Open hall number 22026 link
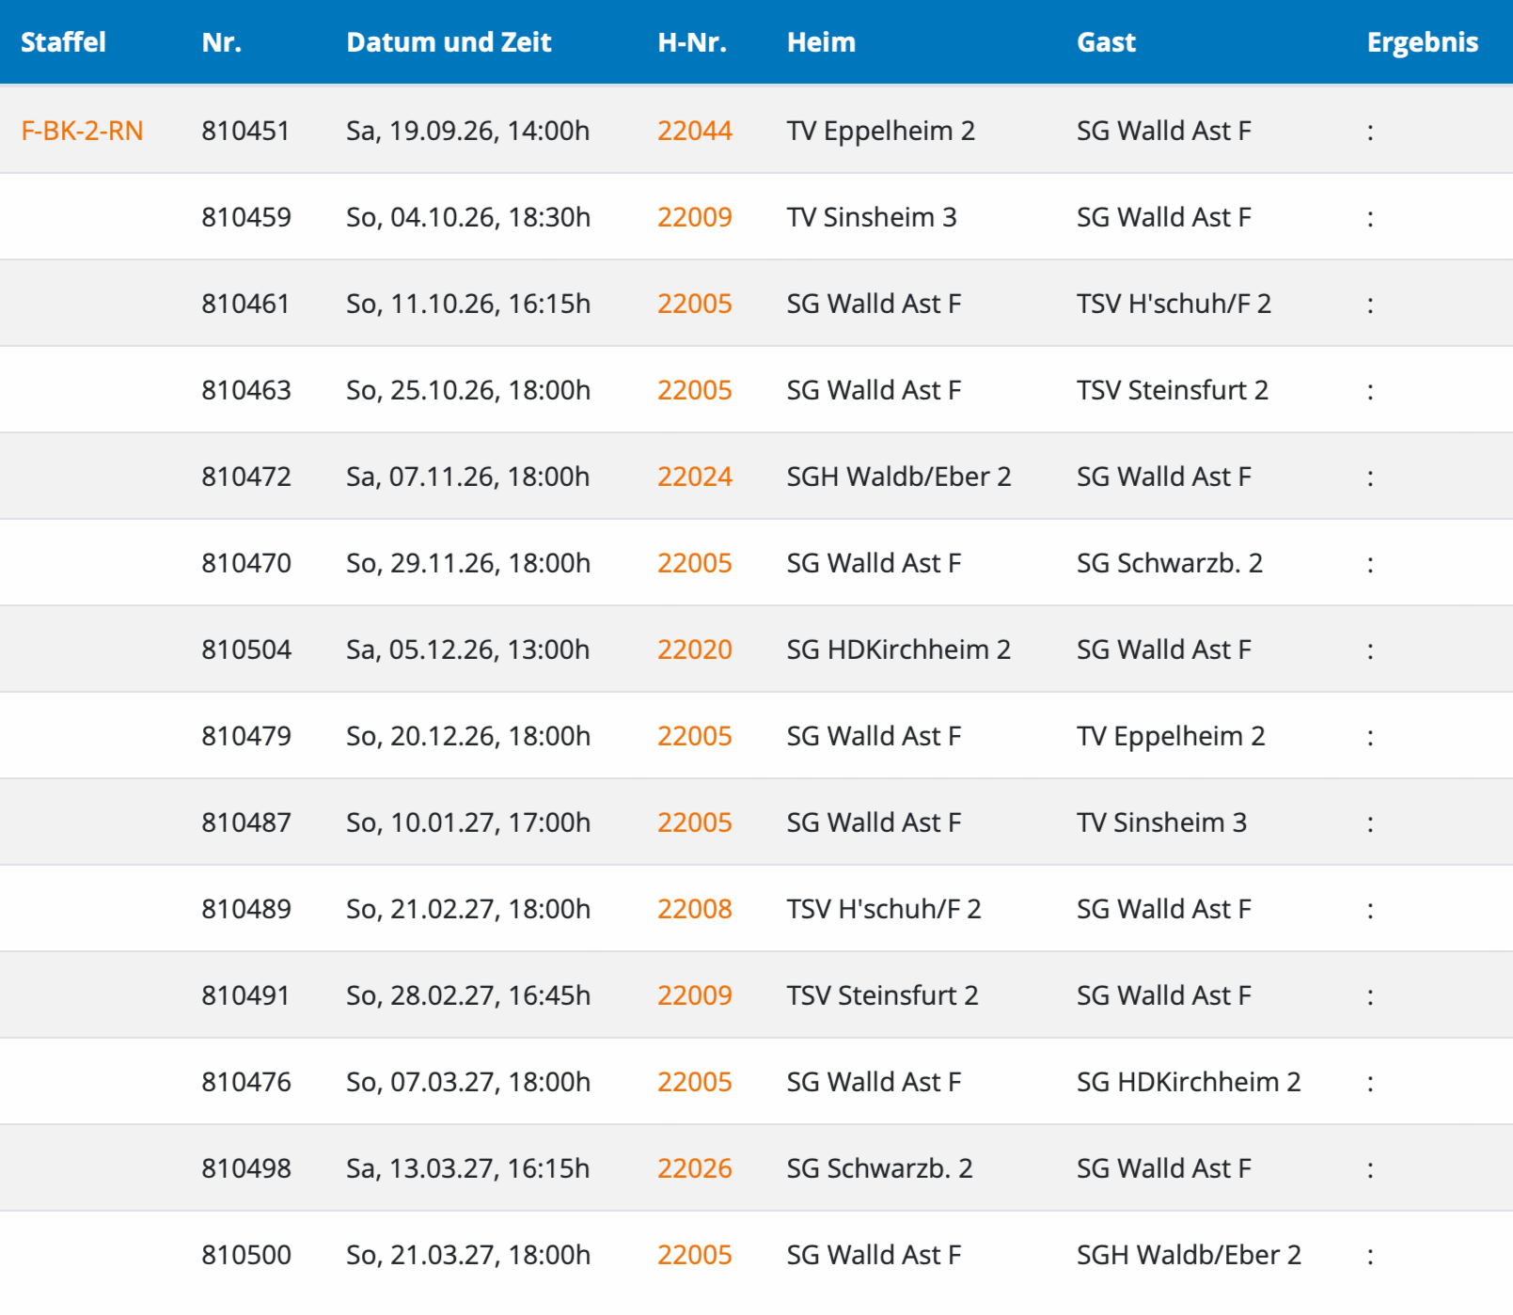 coord(694,1168)
